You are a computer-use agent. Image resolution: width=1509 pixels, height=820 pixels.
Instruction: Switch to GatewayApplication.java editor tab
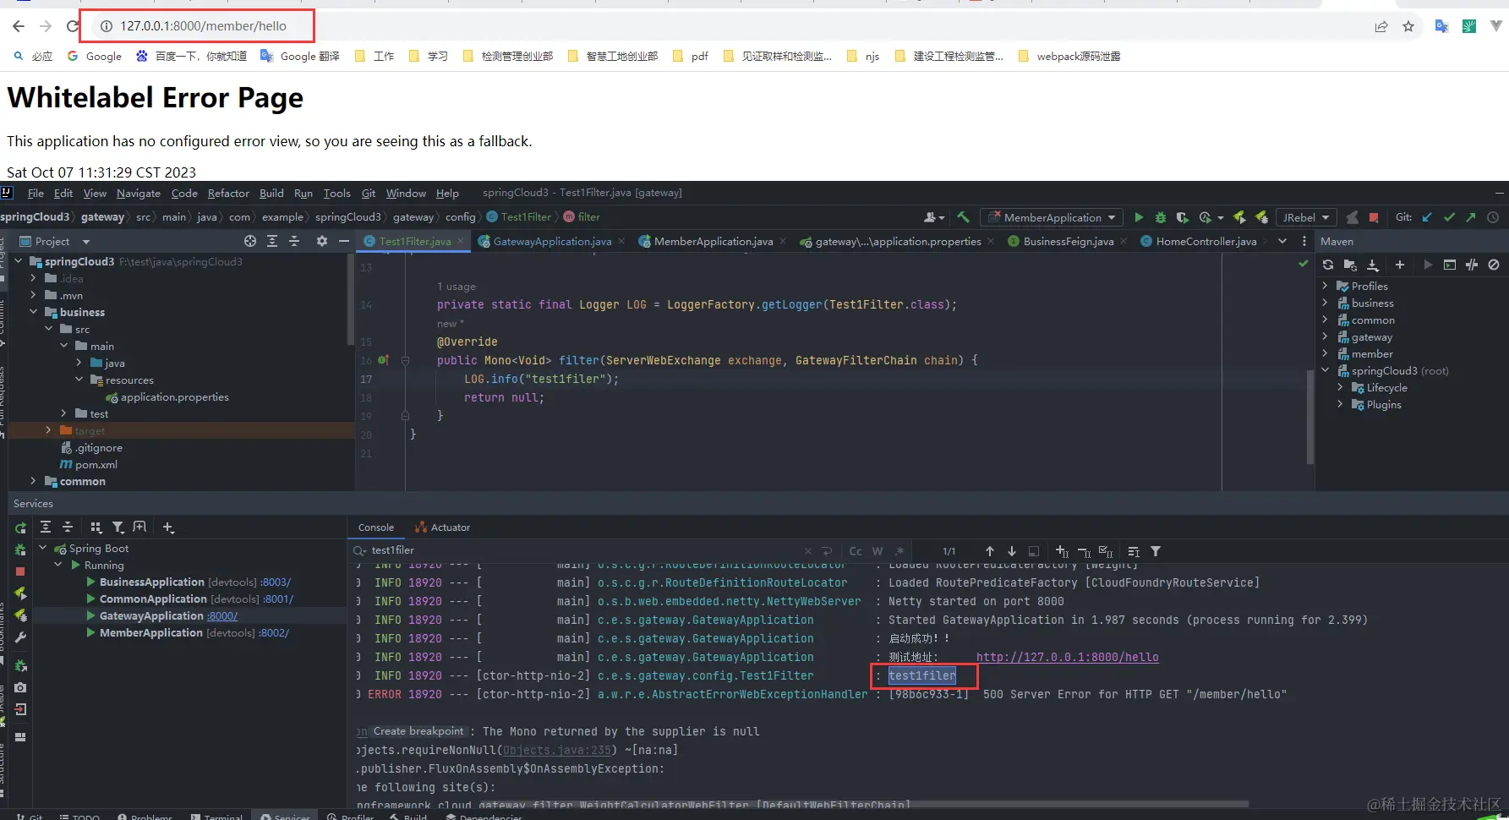pos(552,241)
